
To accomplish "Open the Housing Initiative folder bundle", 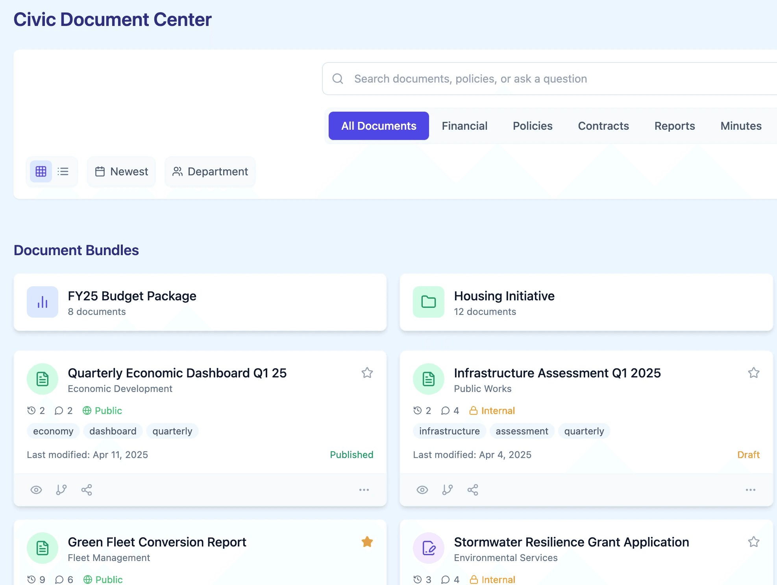I will [586, 302].
